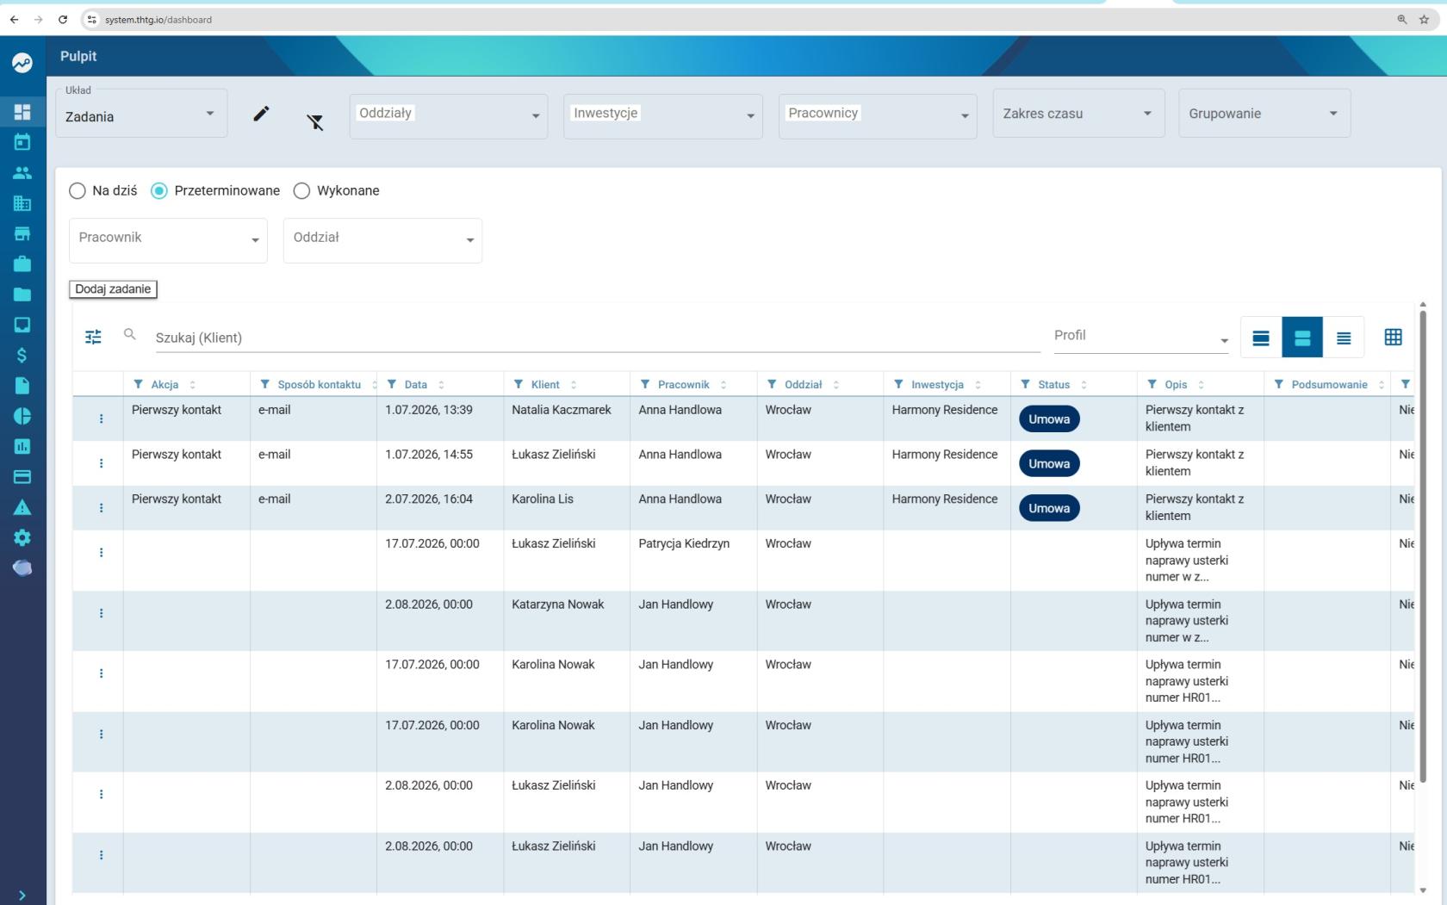This screenshot has height=905, width=1447.
Task: Open the pie chart icon in the sidebar
Action: 22,416
